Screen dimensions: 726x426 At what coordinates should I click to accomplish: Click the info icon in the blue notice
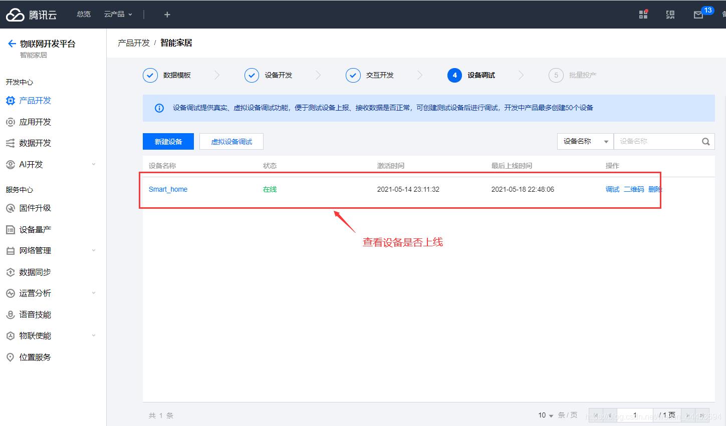(x=159, y=108)
